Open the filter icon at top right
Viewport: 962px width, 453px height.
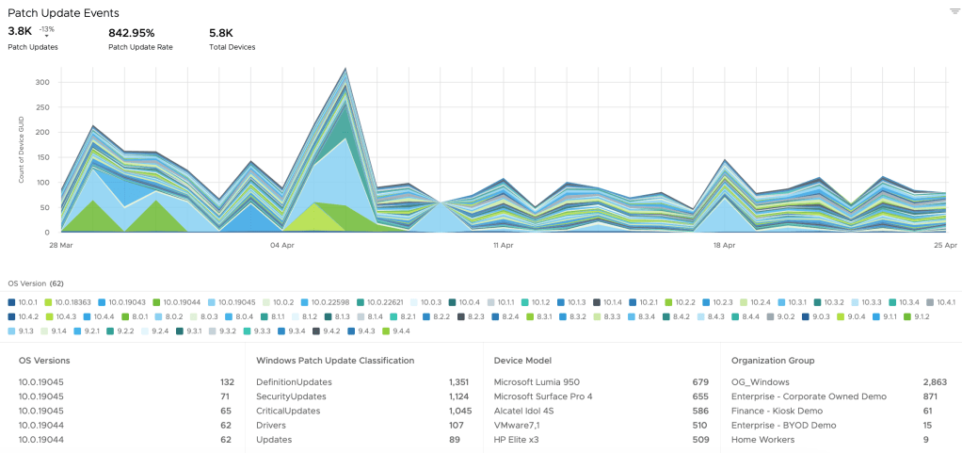coord(954,11)
